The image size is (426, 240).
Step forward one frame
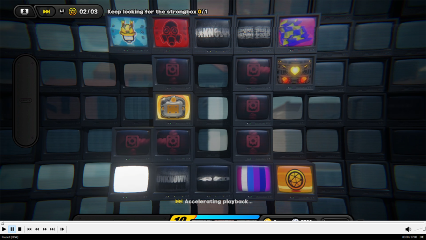click(62, 229)
